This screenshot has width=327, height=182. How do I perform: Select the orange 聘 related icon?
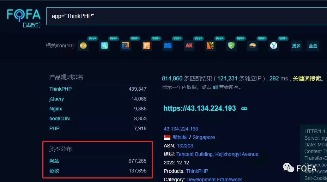[x=146, y=46]
